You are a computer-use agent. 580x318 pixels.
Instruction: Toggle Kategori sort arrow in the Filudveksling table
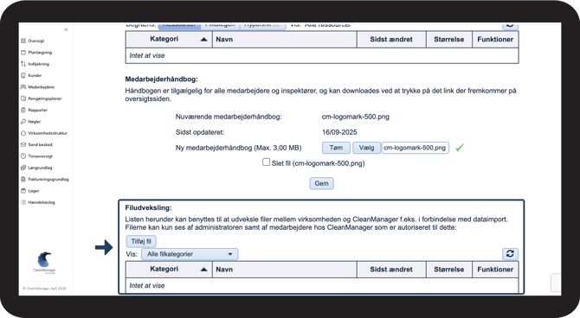pyautogui.click(x=203, y=270)
